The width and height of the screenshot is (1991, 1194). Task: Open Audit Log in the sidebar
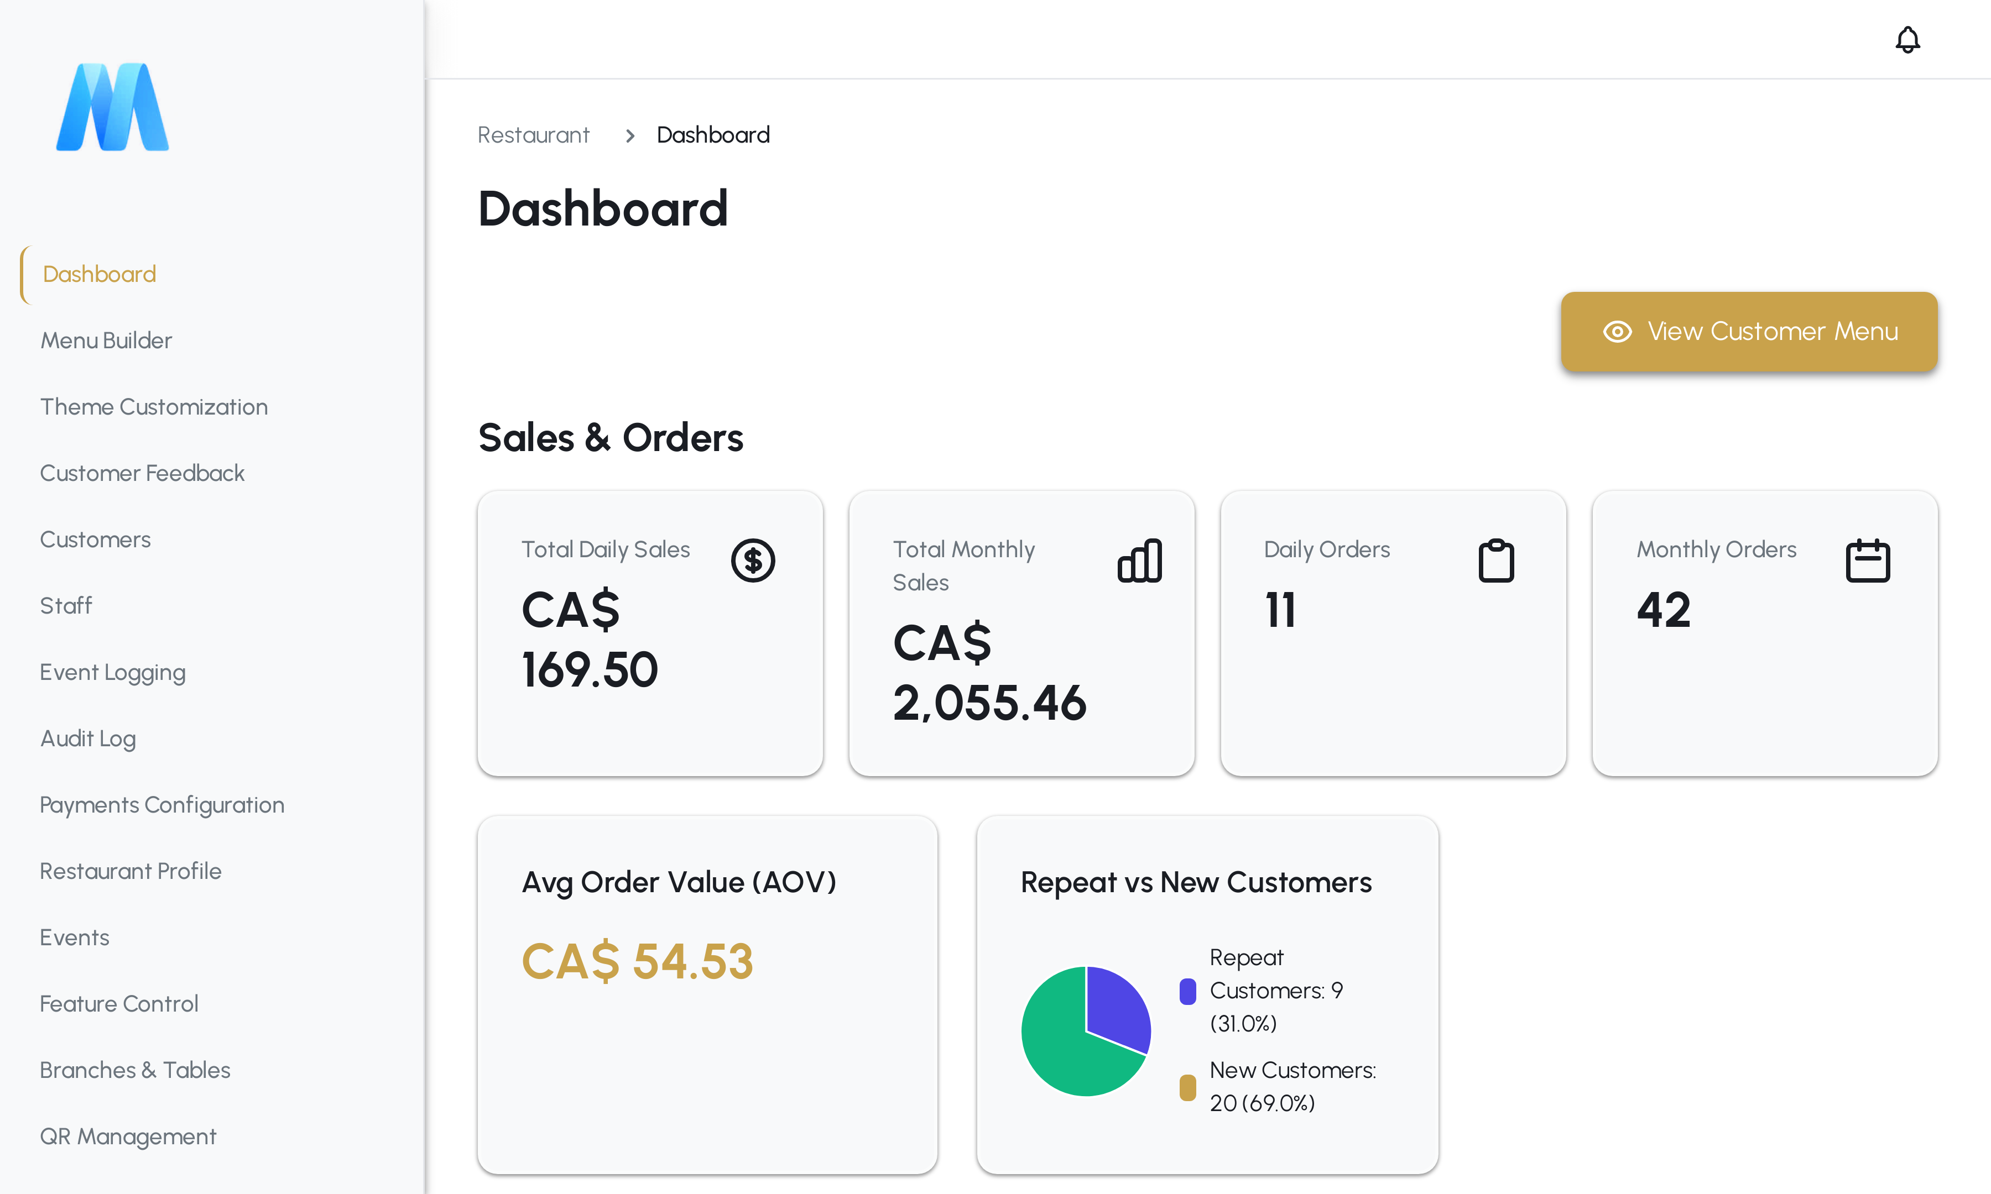(88, 739)
